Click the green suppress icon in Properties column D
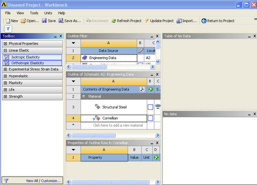The width and height of the screenshot is (257, 185). coord(156,157)
